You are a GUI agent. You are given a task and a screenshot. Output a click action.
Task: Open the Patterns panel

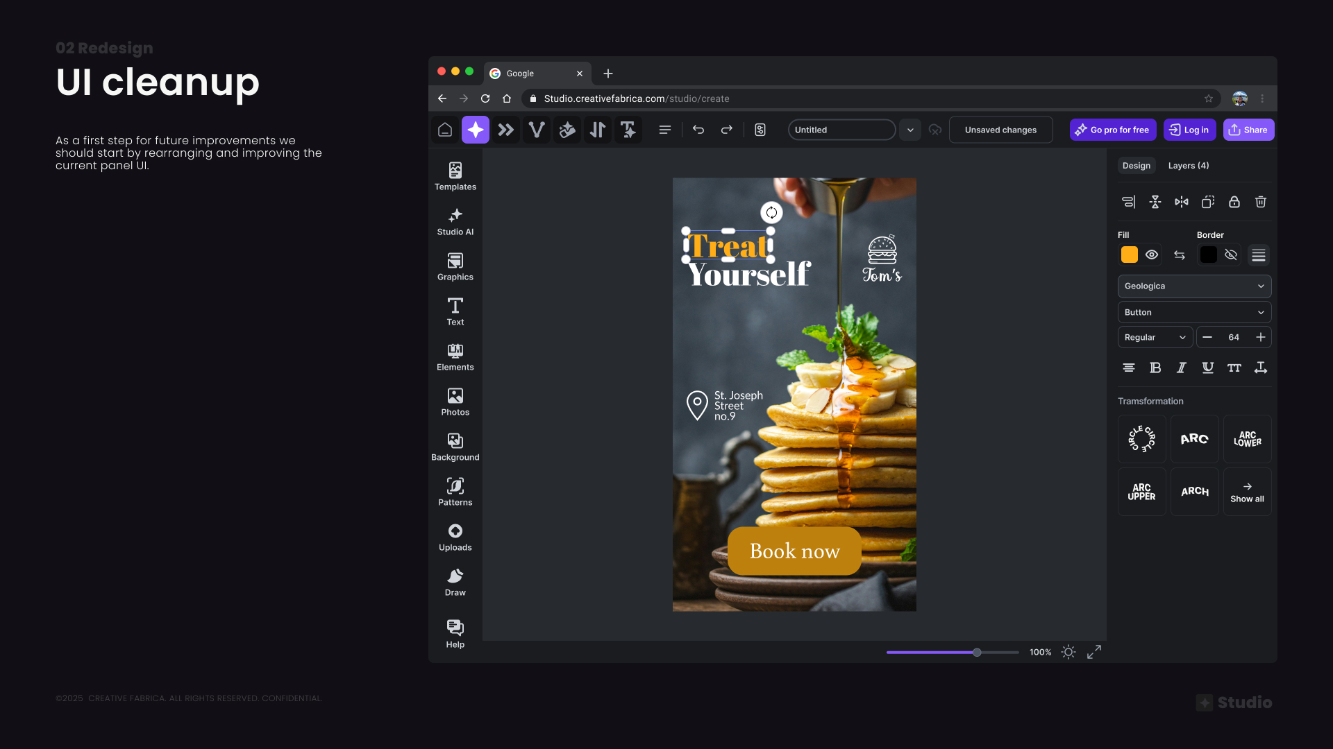click(455, 491)
